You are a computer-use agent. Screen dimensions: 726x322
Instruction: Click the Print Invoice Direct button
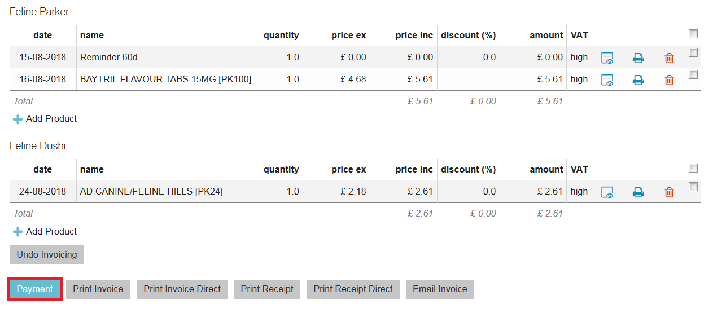click(x=182, y=289)
